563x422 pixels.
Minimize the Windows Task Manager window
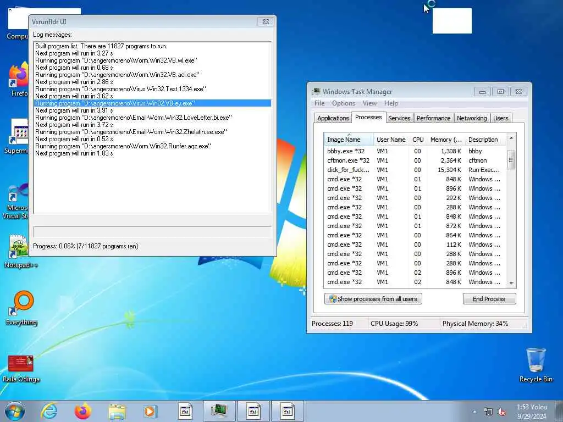[x=482, y=92]
